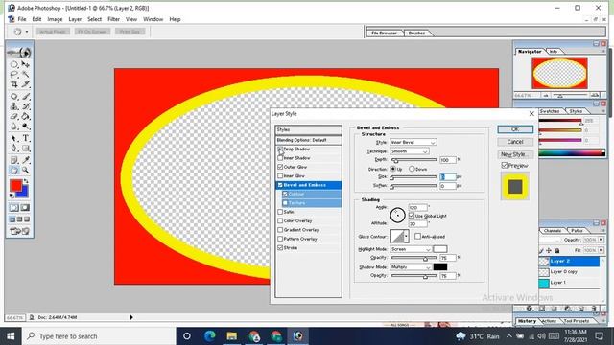Select the Hand tool
The height and width of the screenshot is (345, 614).
[14, 171]
